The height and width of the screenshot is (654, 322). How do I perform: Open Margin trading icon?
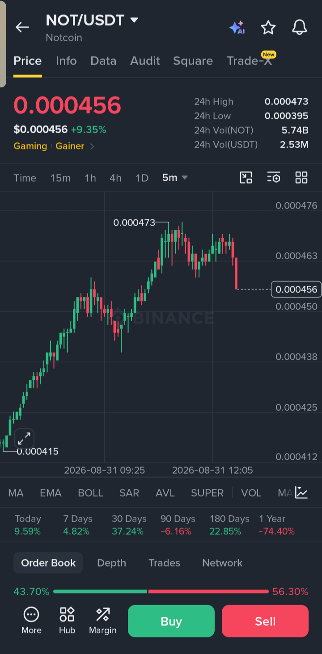coord(103,621)
